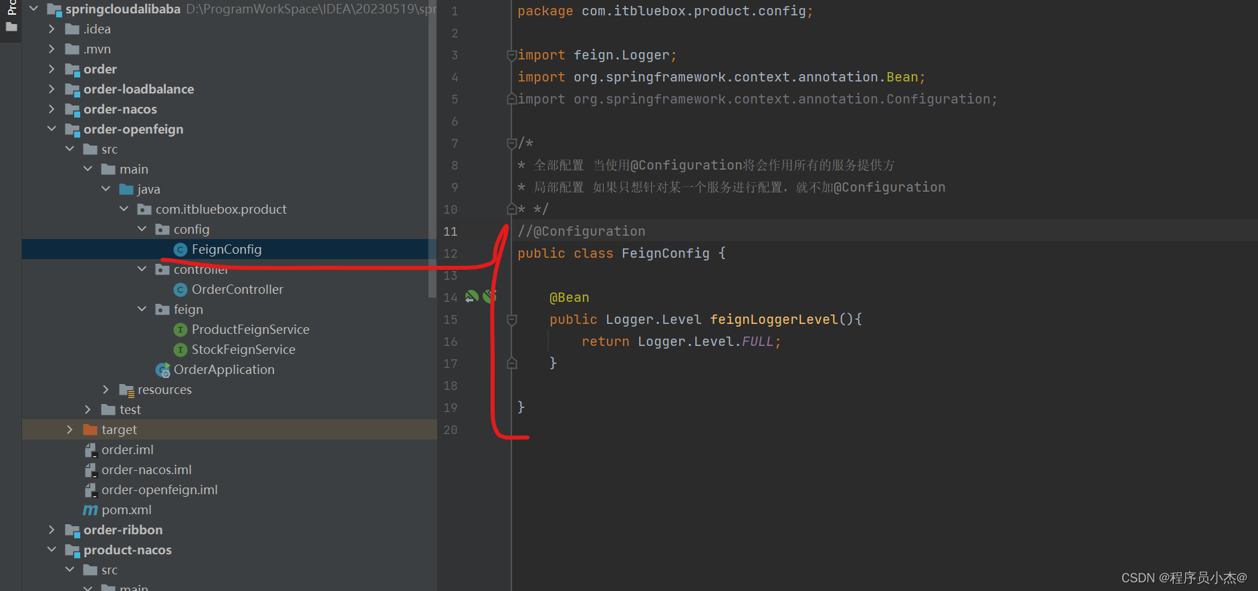1258x591 pixels.
Task: Expand the target folder
Action: click(70, 429)
